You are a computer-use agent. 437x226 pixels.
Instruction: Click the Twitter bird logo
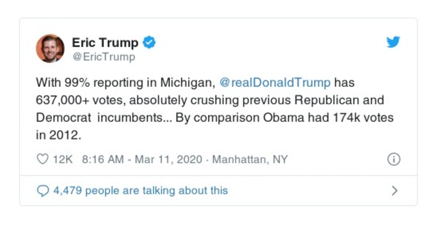pyautogui.click(x=393, y=43)
